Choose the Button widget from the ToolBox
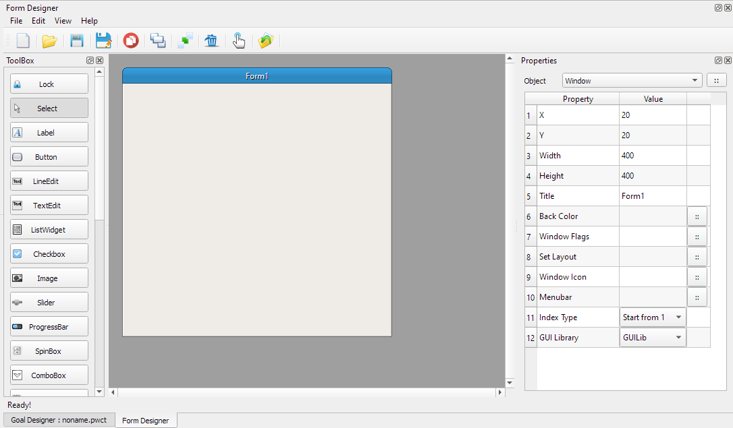Viewport: 733px width, 428px height. [49, 156]
